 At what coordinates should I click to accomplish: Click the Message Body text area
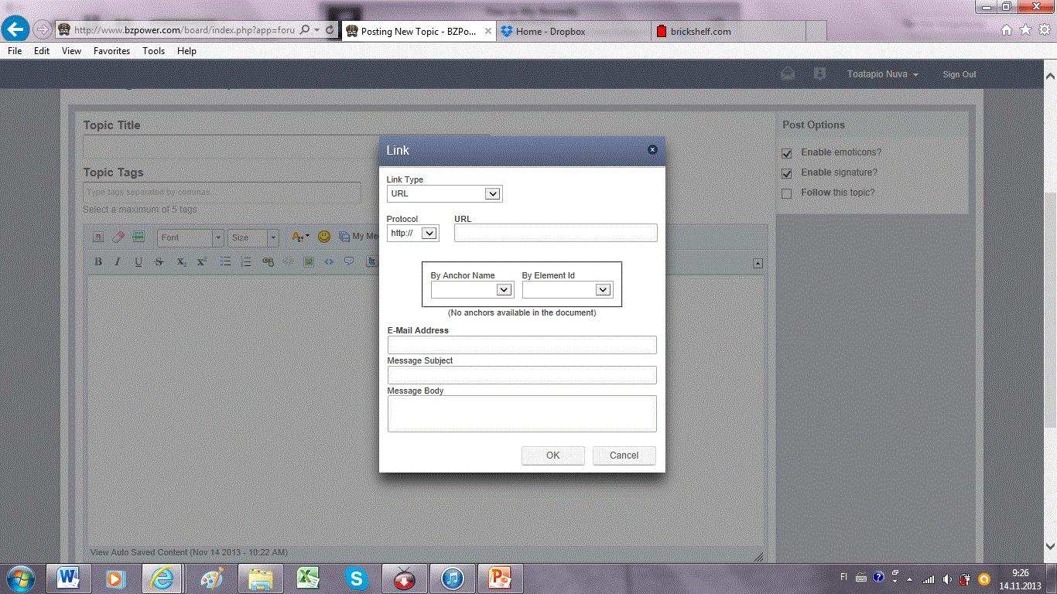(x=522, y=414)
